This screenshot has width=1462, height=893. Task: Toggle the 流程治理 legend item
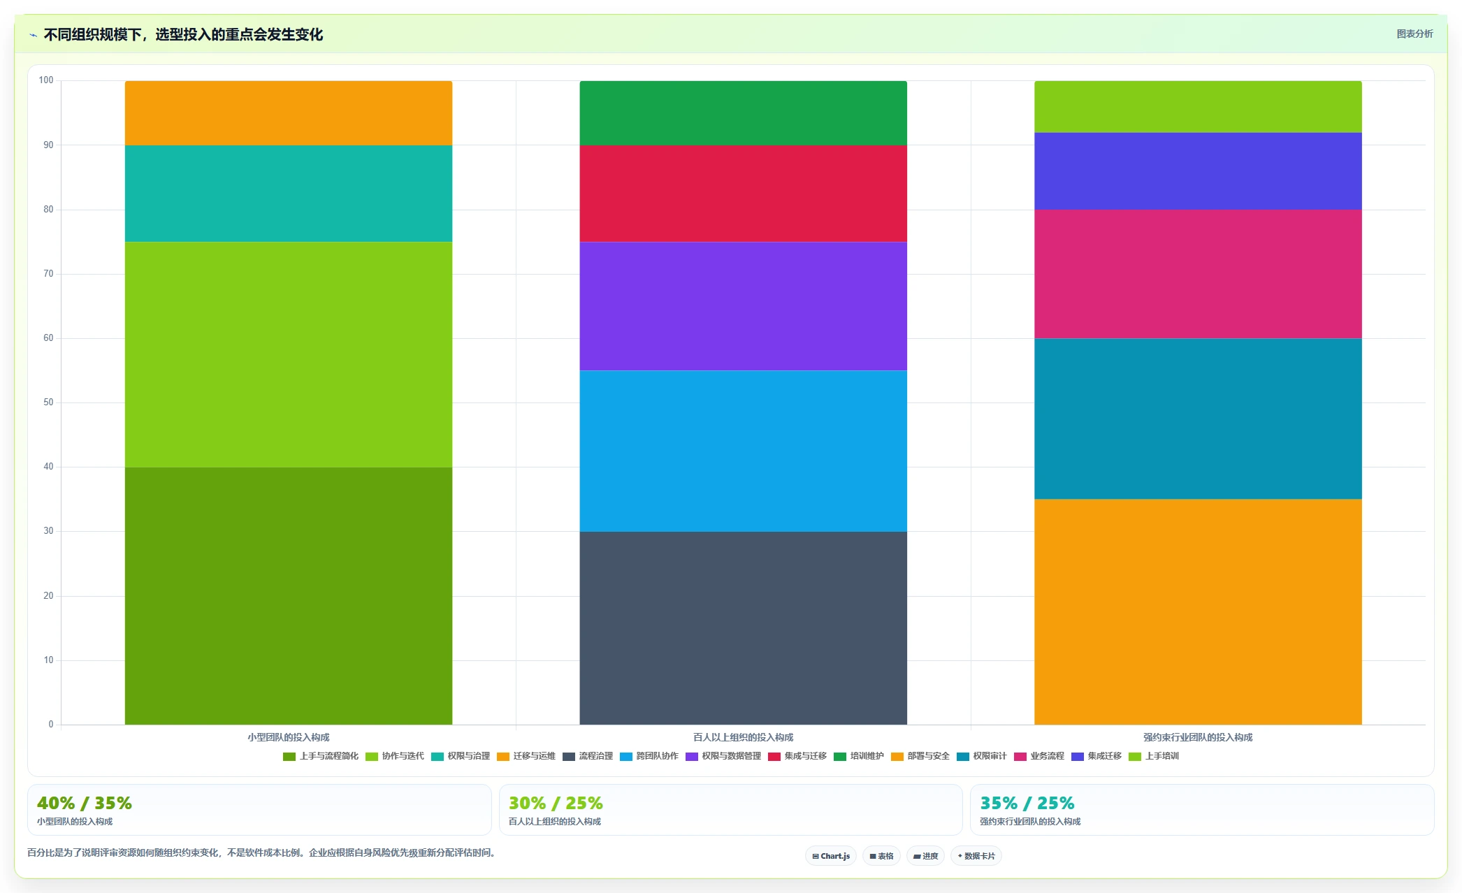coord(588,756)
